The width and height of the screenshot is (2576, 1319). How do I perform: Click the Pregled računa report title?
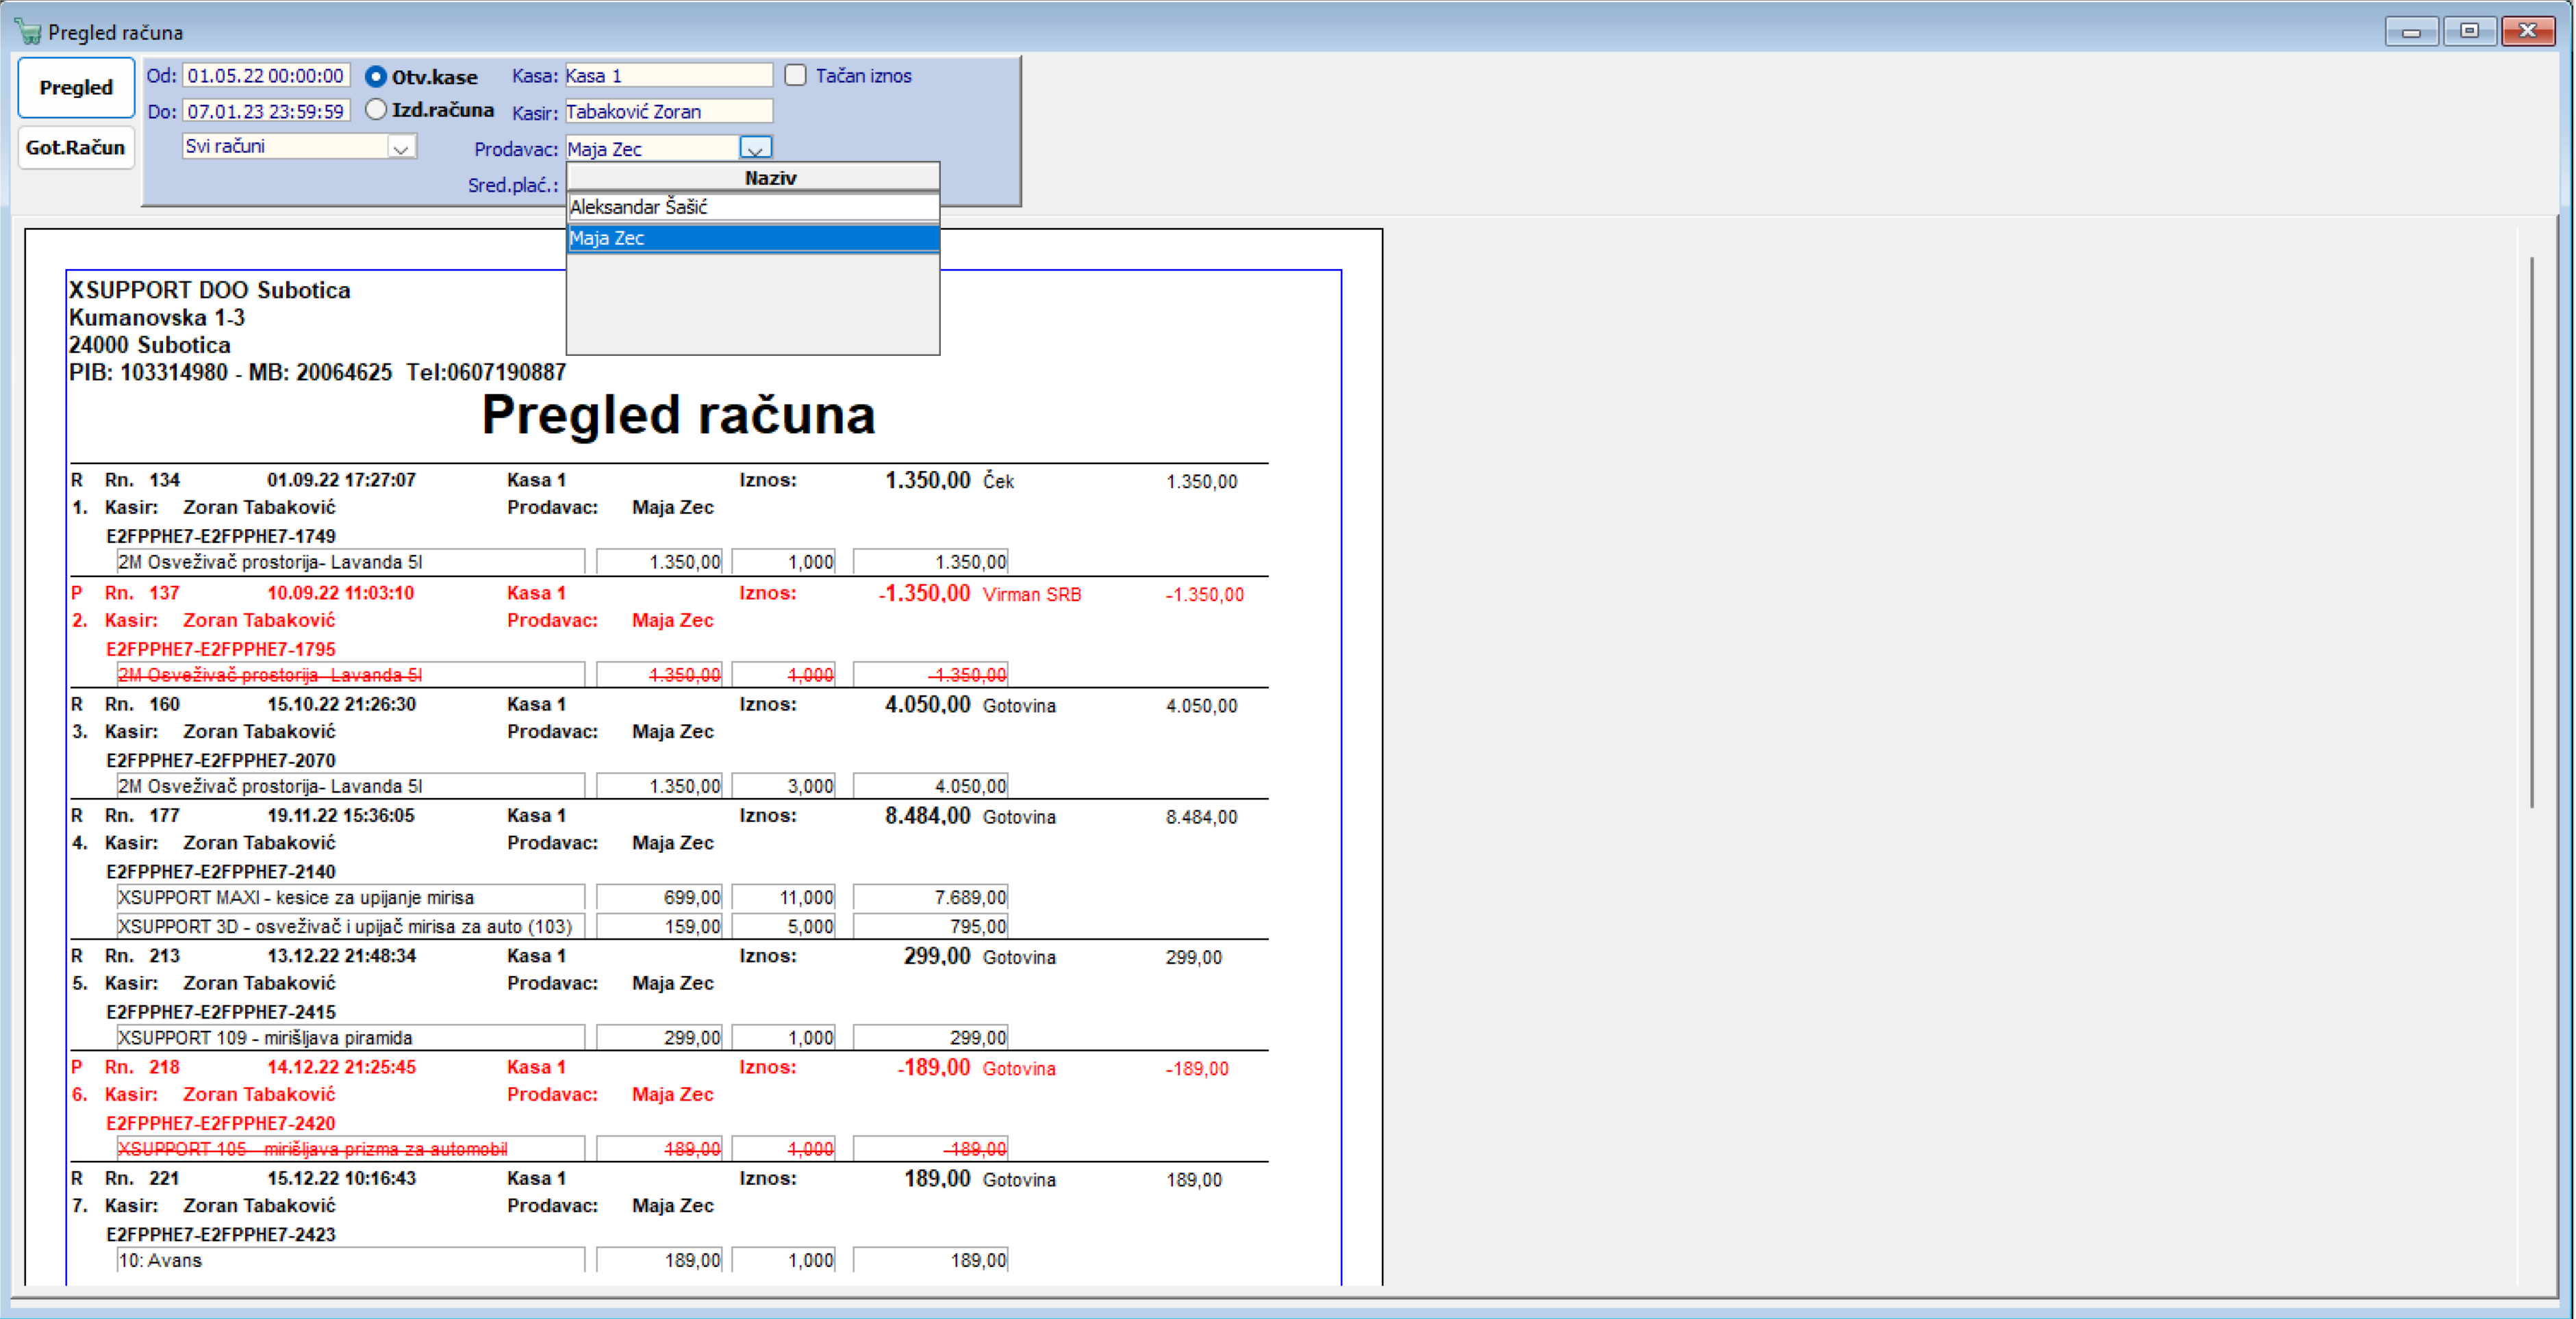[x=678, y=415]
